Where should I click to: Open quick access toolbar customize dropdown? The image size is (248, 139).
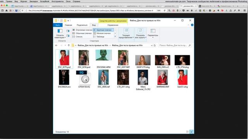[x=68, y=20]
